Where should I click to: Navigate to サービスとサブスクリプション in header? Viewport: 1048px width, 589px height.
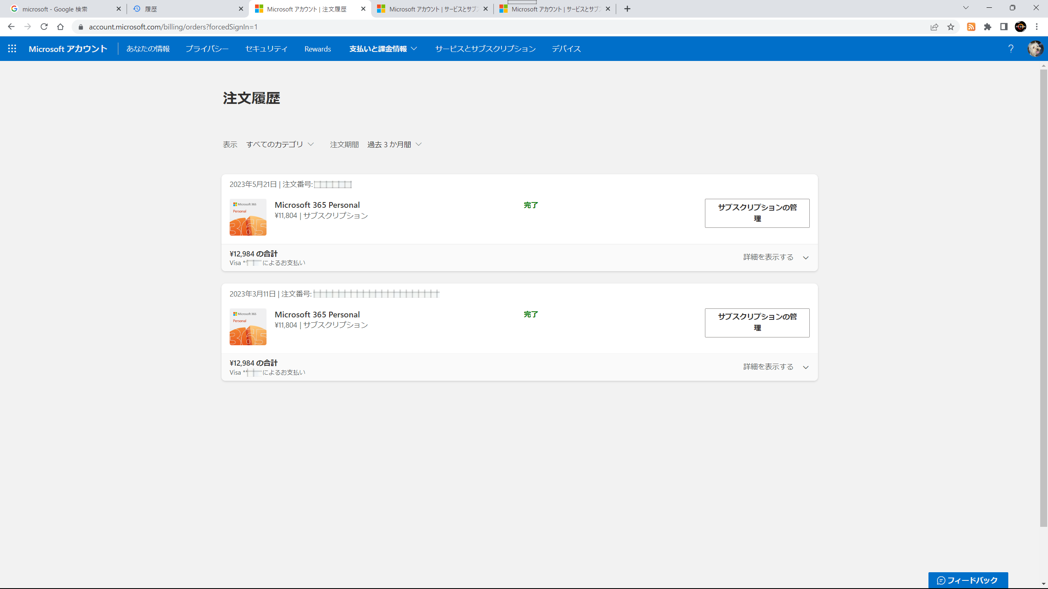[485, 49]
